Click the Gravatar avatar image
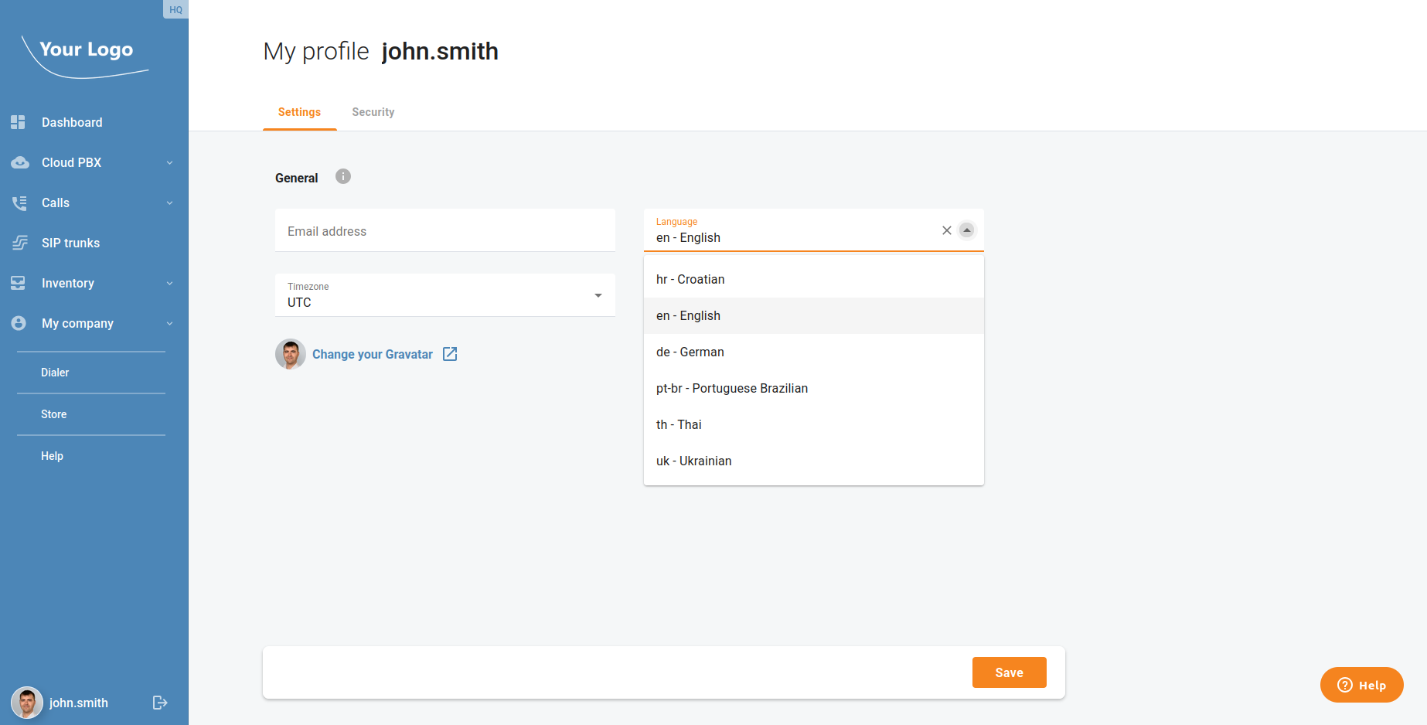 [291, 354]
